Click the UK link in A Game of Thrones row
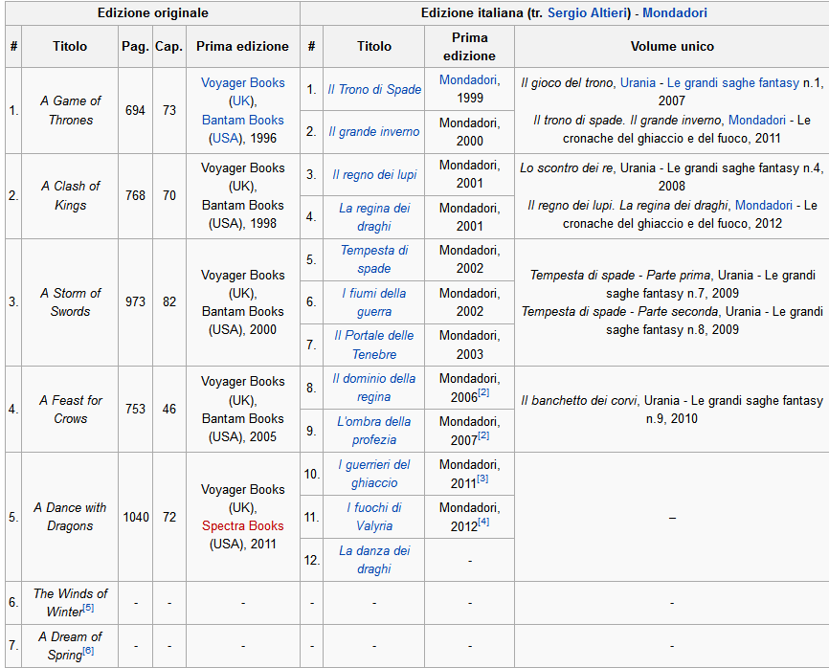This screenshot has height=668, width=829. pyautogui.click(x=243, y=100)
